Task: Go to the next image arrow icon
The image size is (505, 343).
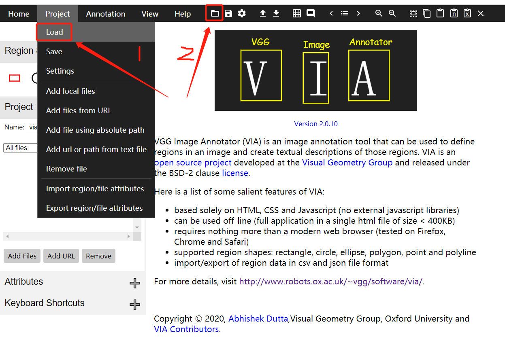Action: click(x=358, y=13)
